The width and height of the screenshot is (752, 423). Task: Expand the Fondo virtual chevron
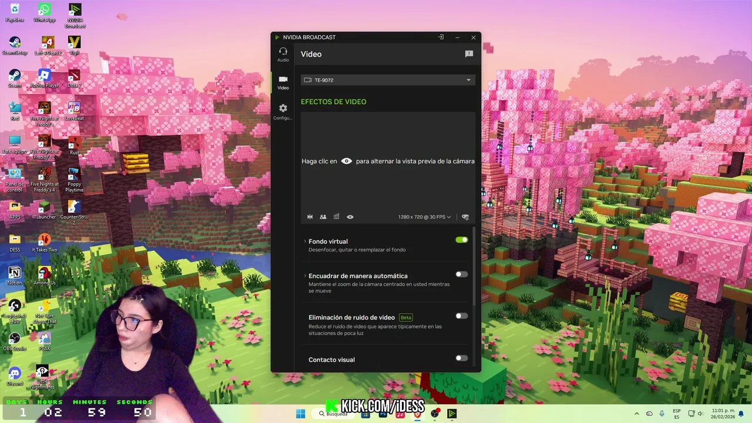305,241
